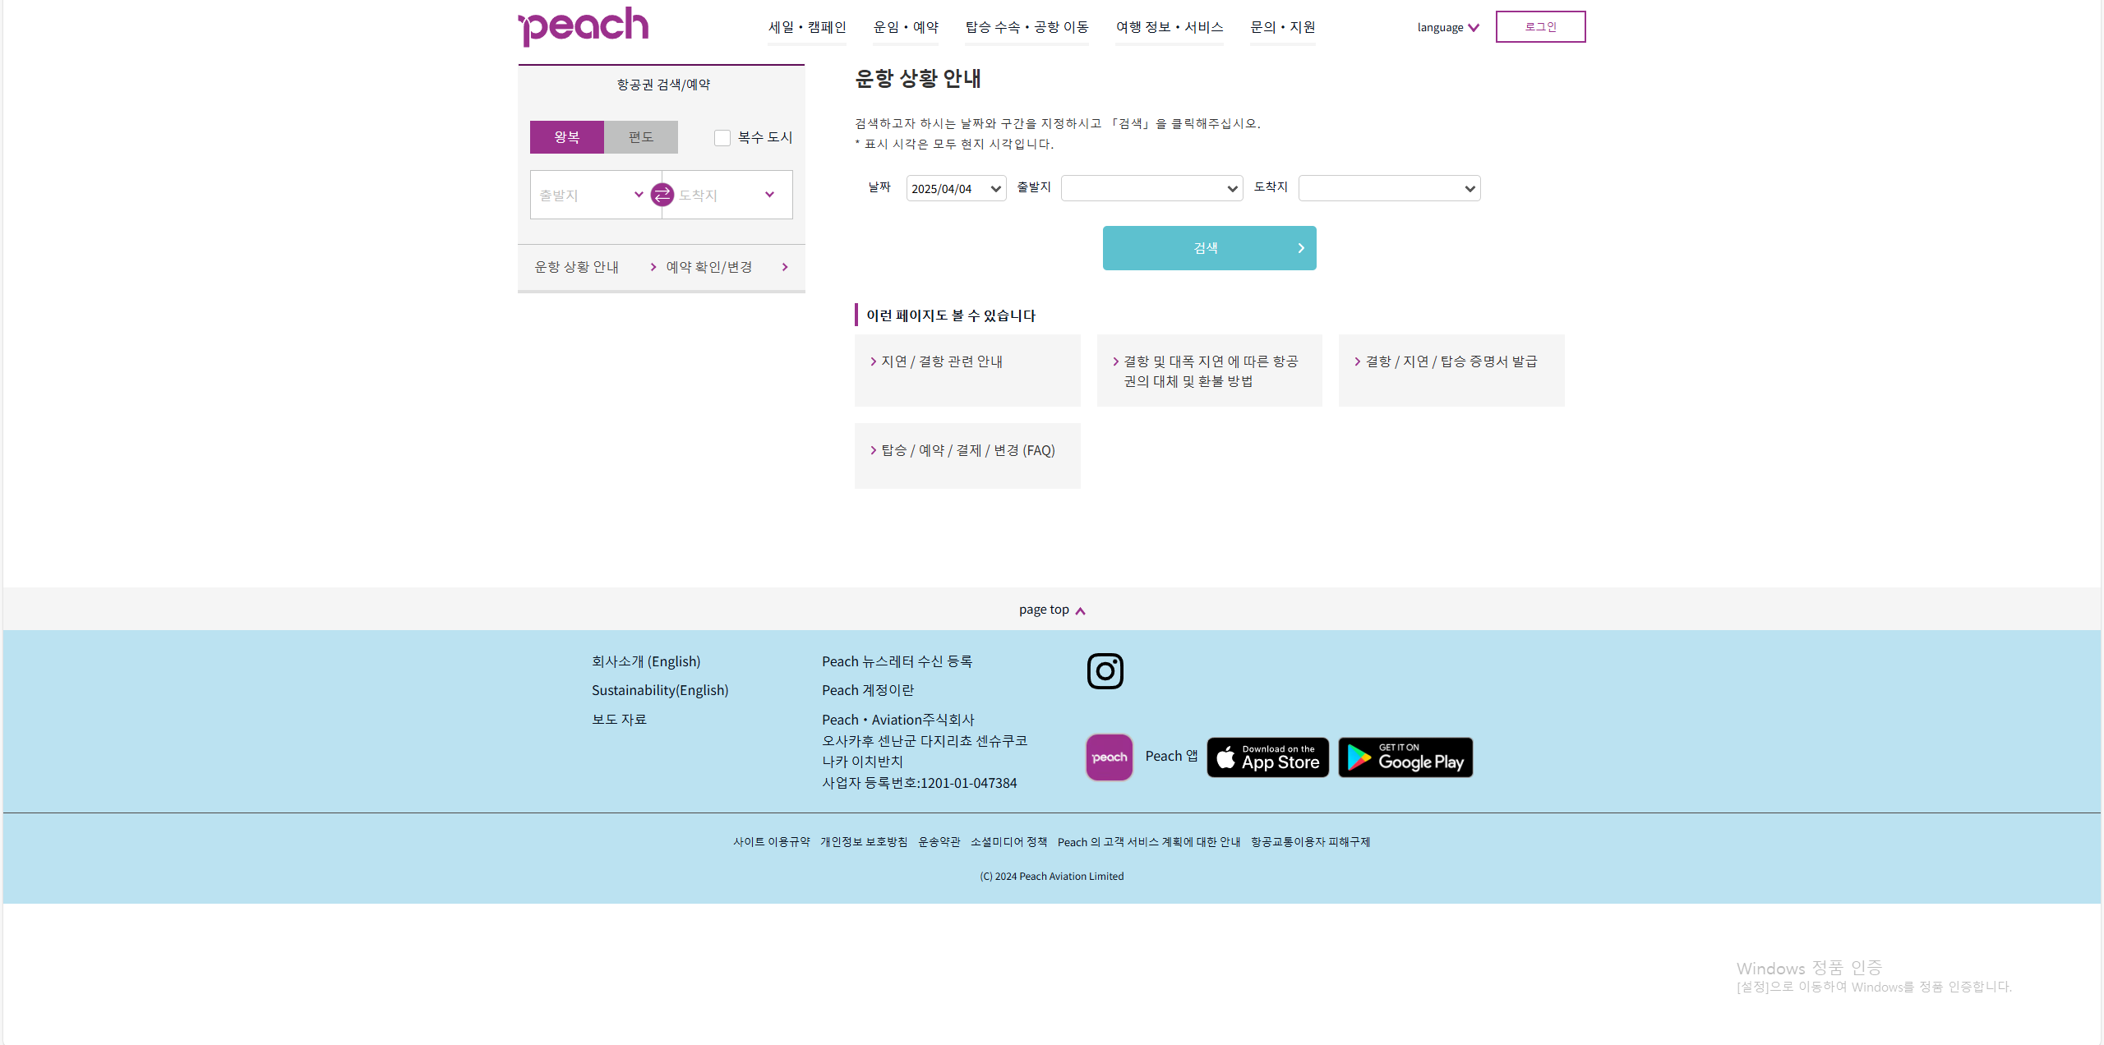The width and height of the screenshot is (2104, 1045).
Task: Open the 탑승 수속・공항 이동 menu
Action: [1026, 27]
